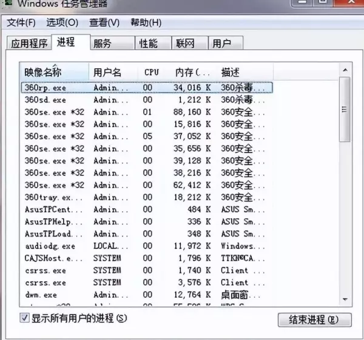
Task: Switch to the 服务 tab
Action: click(112, 43)
